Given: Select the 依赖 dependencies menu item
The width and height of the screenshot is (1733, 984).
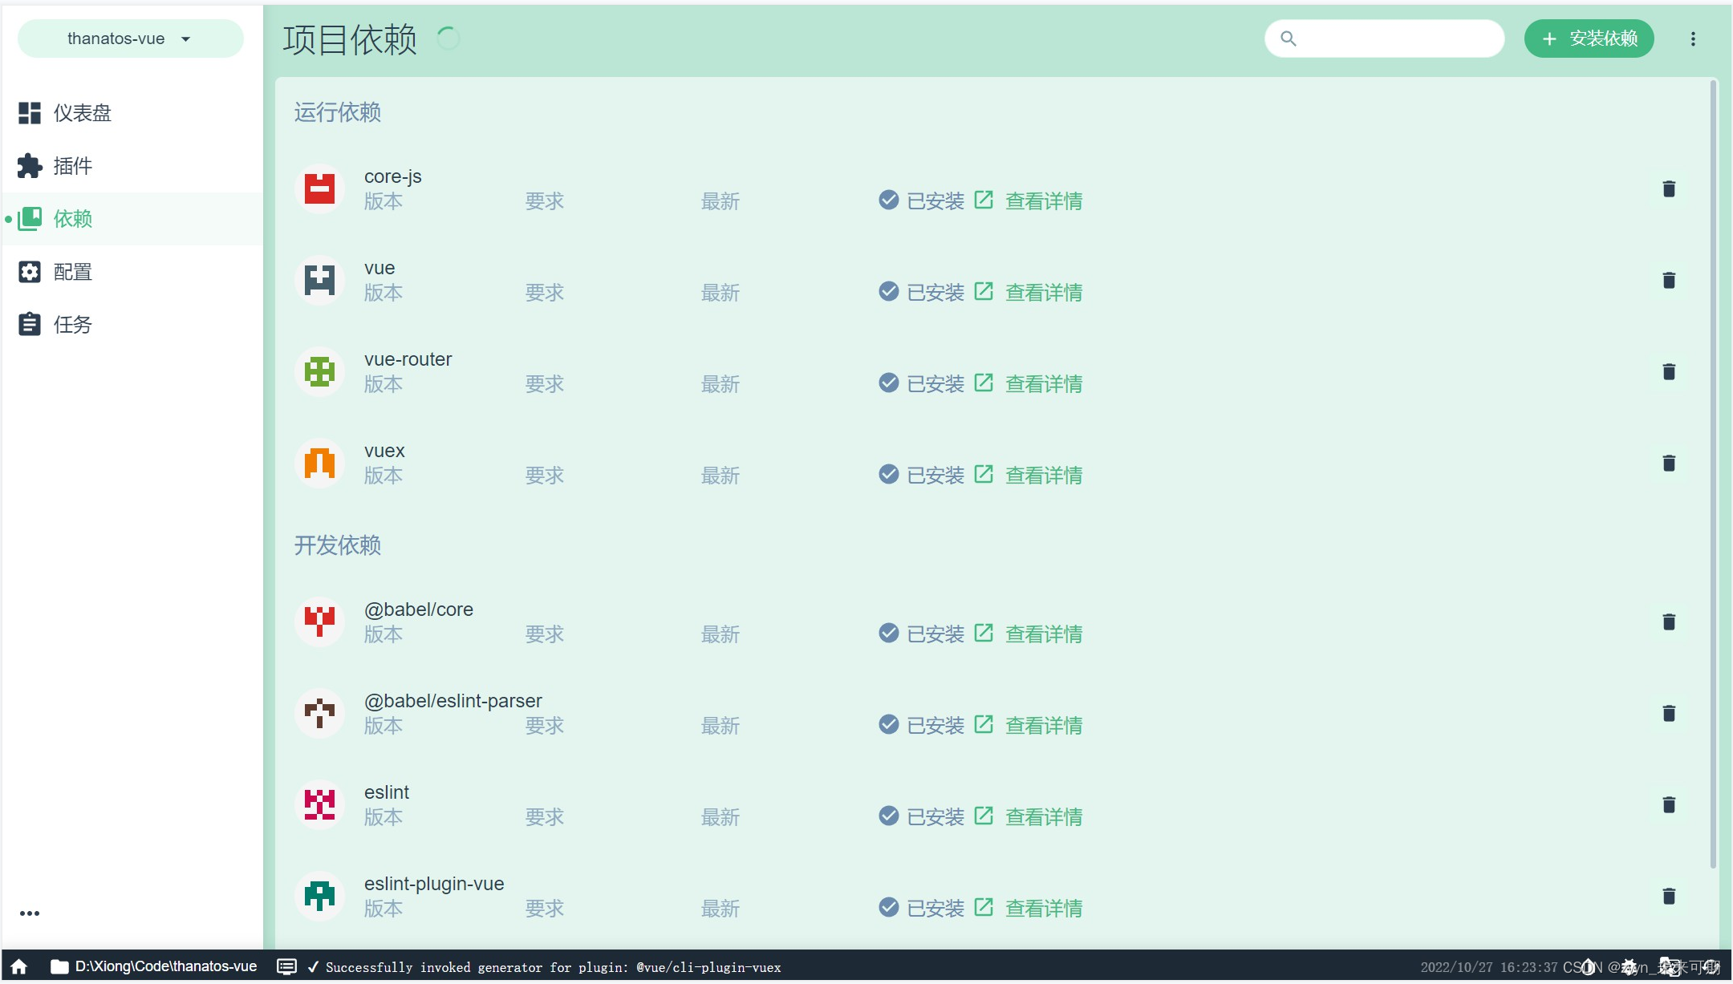Looking at the screenshot, I should pyautogui.click(x=132, y=219).
